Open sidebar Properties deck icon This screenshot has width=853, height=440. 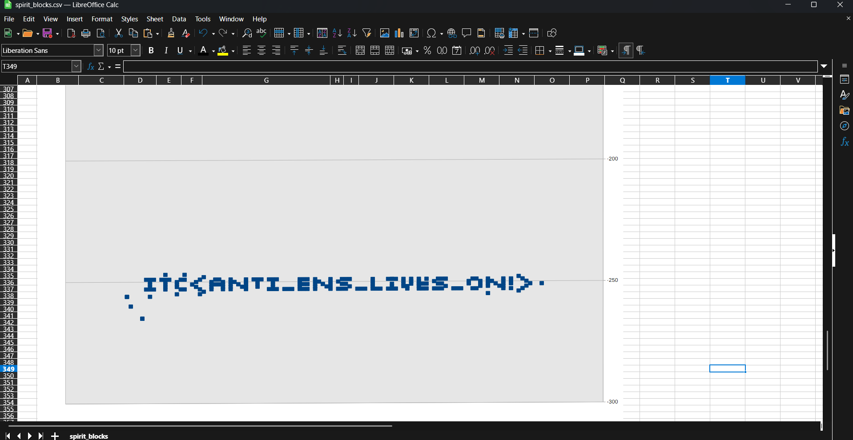pos(845,80)
